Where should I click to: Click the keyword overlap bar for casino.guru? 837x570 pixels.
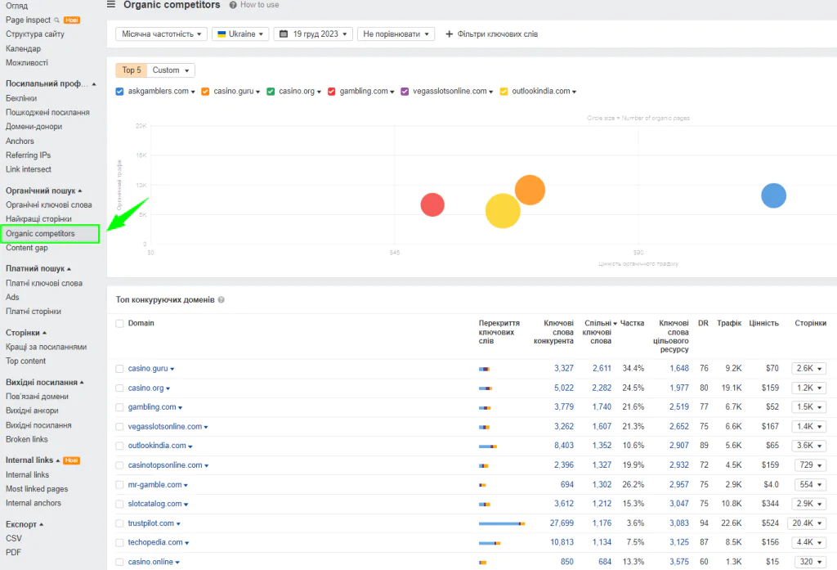click(484, 369)
